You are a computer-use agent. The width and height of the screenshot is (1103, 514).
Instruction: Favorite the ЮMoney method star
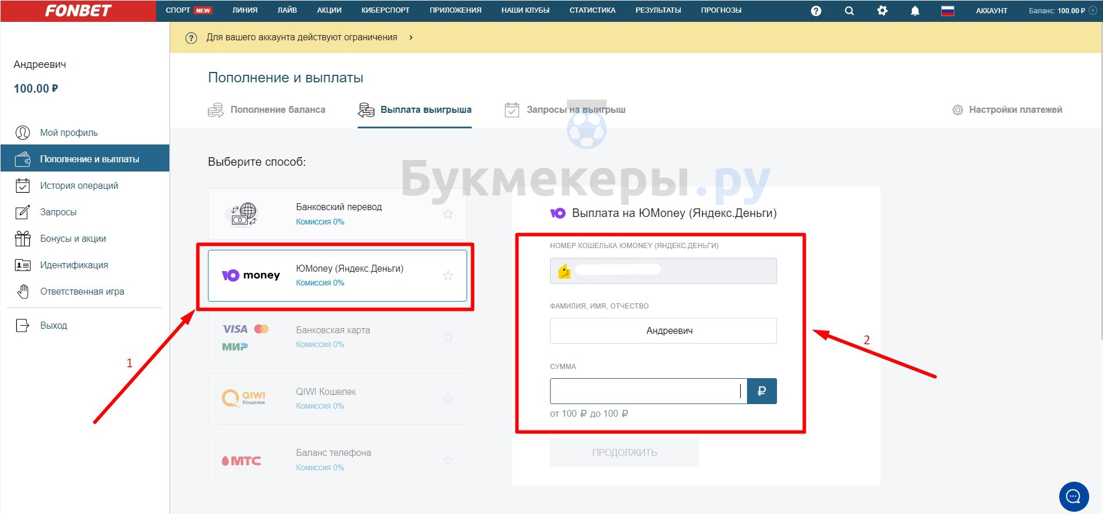pos(448,276)
